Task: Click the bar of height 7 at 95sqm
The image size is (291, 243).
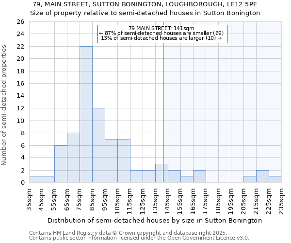Action: pyautogui.click(x=112, y=161)
